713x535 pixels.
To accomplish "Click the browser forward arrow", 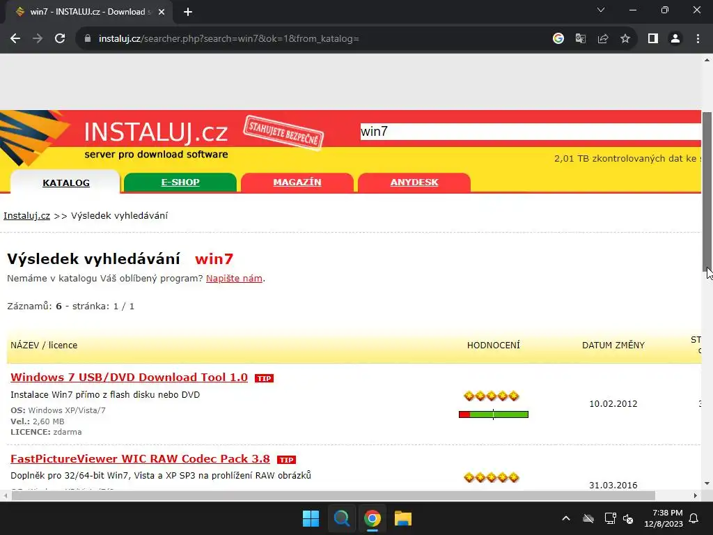I will (38, 39).
